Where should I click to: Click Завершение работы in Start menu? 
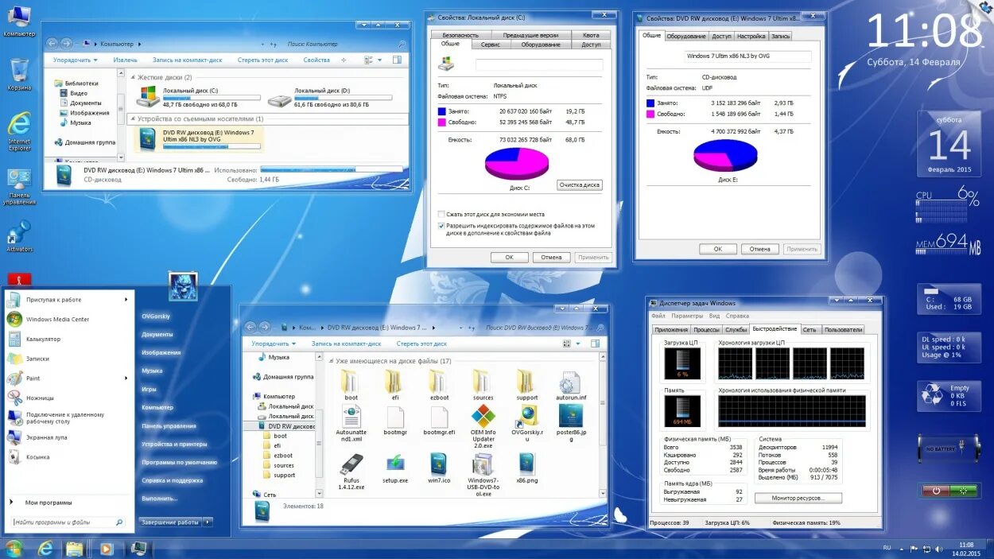tap(171, 522)
